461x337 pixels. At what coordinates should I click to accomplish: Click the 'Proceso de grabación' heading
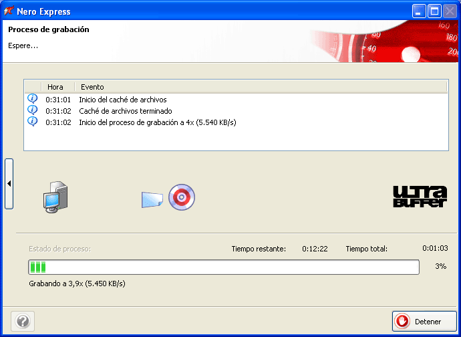[x=49, y=29]
